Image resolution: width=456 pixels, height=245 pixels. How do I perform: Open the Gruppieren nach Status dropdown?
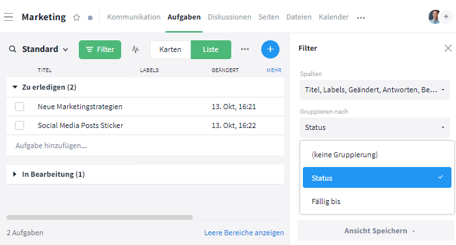pyautogui.click(x=375, y=127)
